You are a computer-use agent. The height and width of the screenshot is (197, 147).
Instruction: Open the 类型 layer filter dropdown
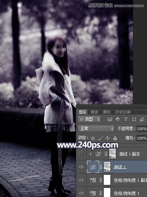coord(89,119)
